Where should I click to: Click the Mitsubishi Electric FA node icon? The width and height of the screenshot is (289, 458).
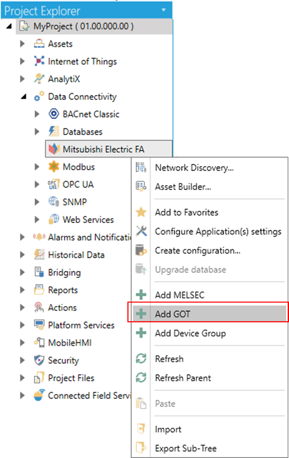click(54, 150)
